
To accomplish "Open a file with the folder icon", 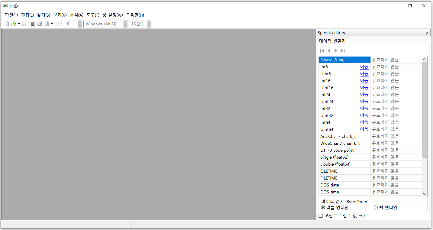I will pyautogui.click(x=13, y=24).
